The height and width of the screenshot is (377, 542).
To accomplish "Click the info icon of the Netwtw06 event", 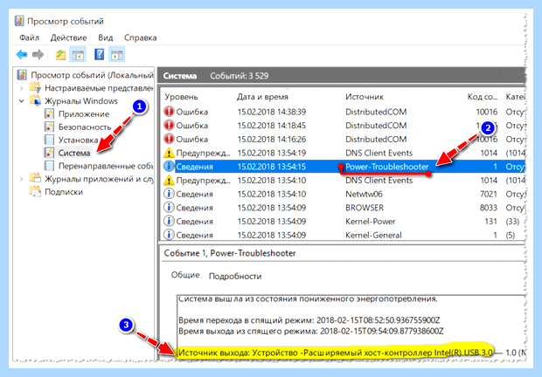I will (x=169, y=194).
